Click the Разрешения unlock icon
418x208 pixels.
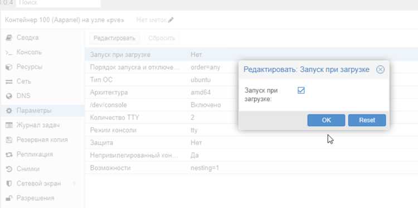(9, 198)
